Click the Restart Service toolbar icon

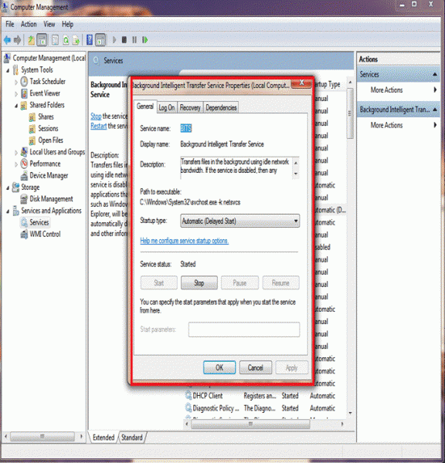145,39
